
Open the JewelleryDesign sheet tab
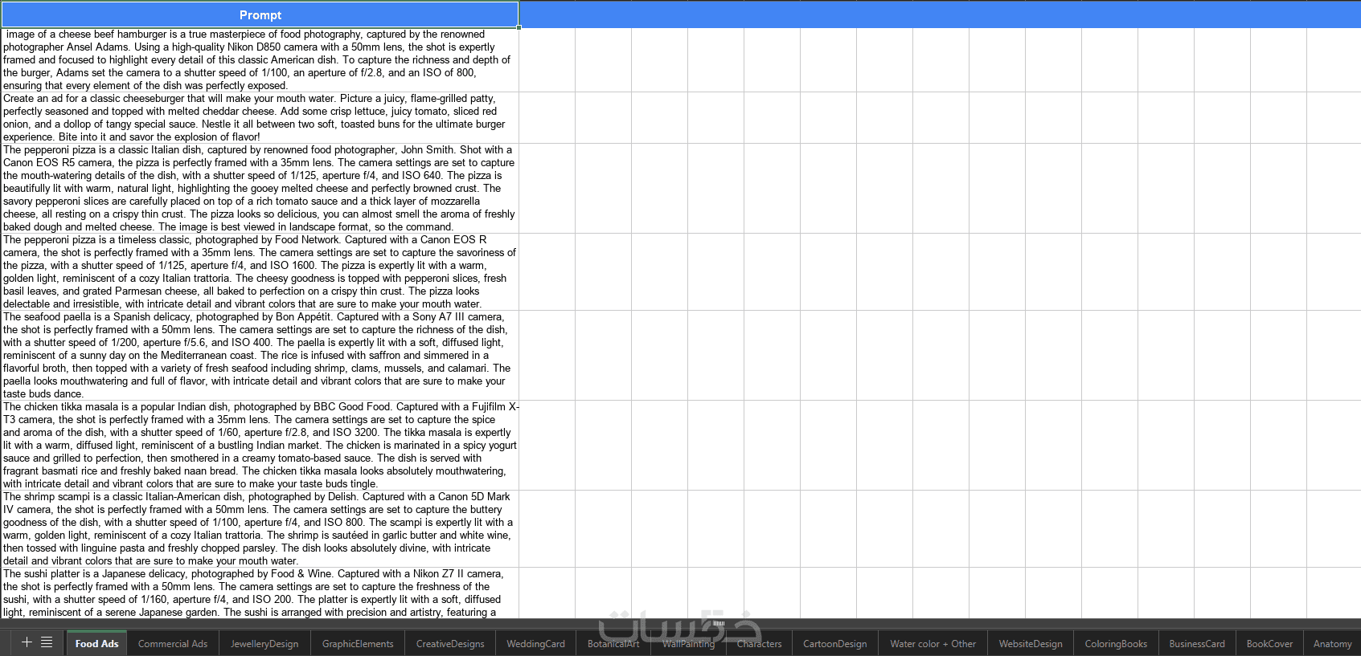(264, 643)
